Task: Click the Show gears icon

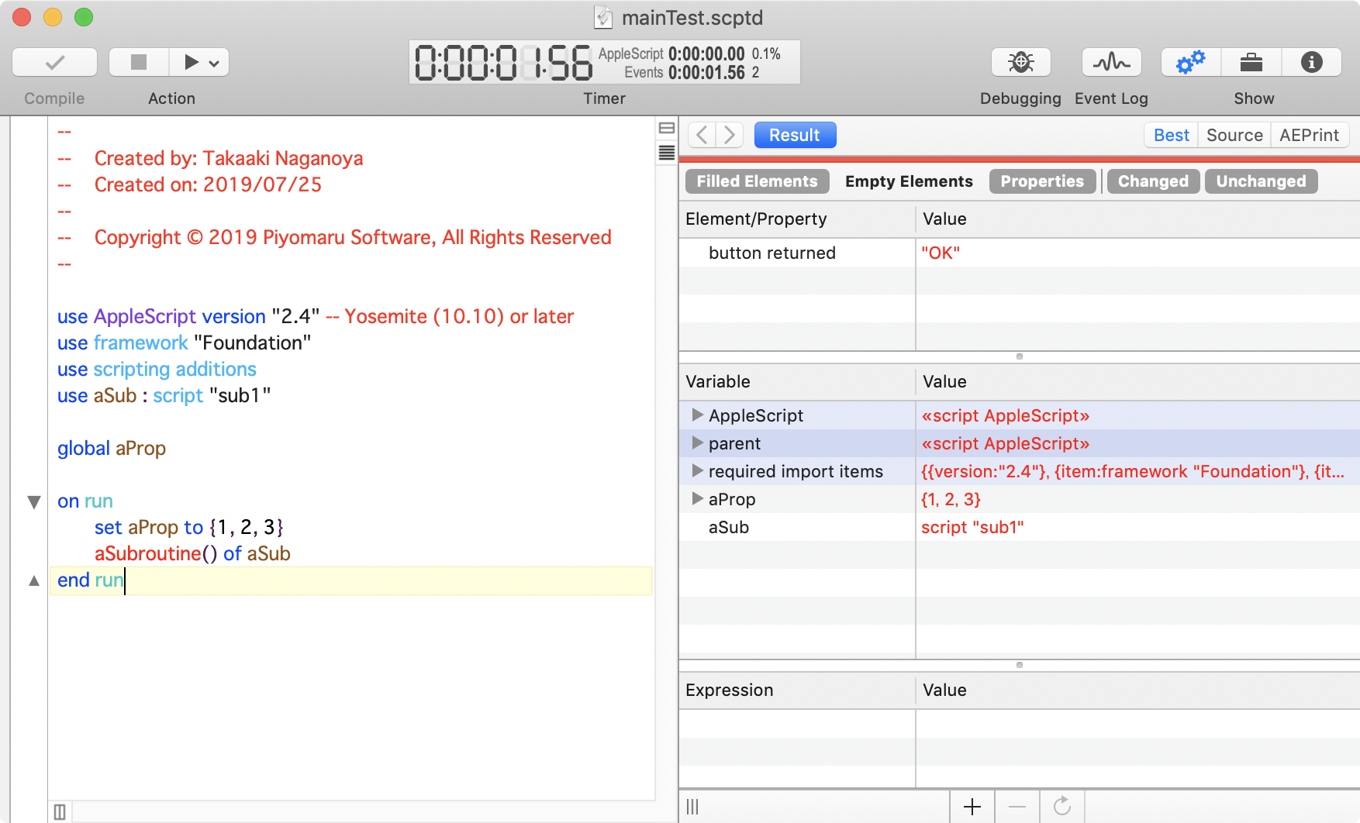Action: point(1189,62)
